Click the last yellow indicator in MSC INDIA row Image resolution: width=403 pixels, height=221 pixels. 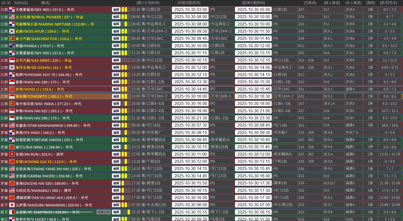tap(126, 104)
